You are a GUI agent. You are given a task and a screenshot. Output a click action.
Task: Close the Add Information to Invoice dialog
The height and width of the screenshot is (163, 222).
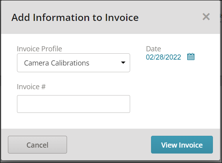(x=206, y=17)
